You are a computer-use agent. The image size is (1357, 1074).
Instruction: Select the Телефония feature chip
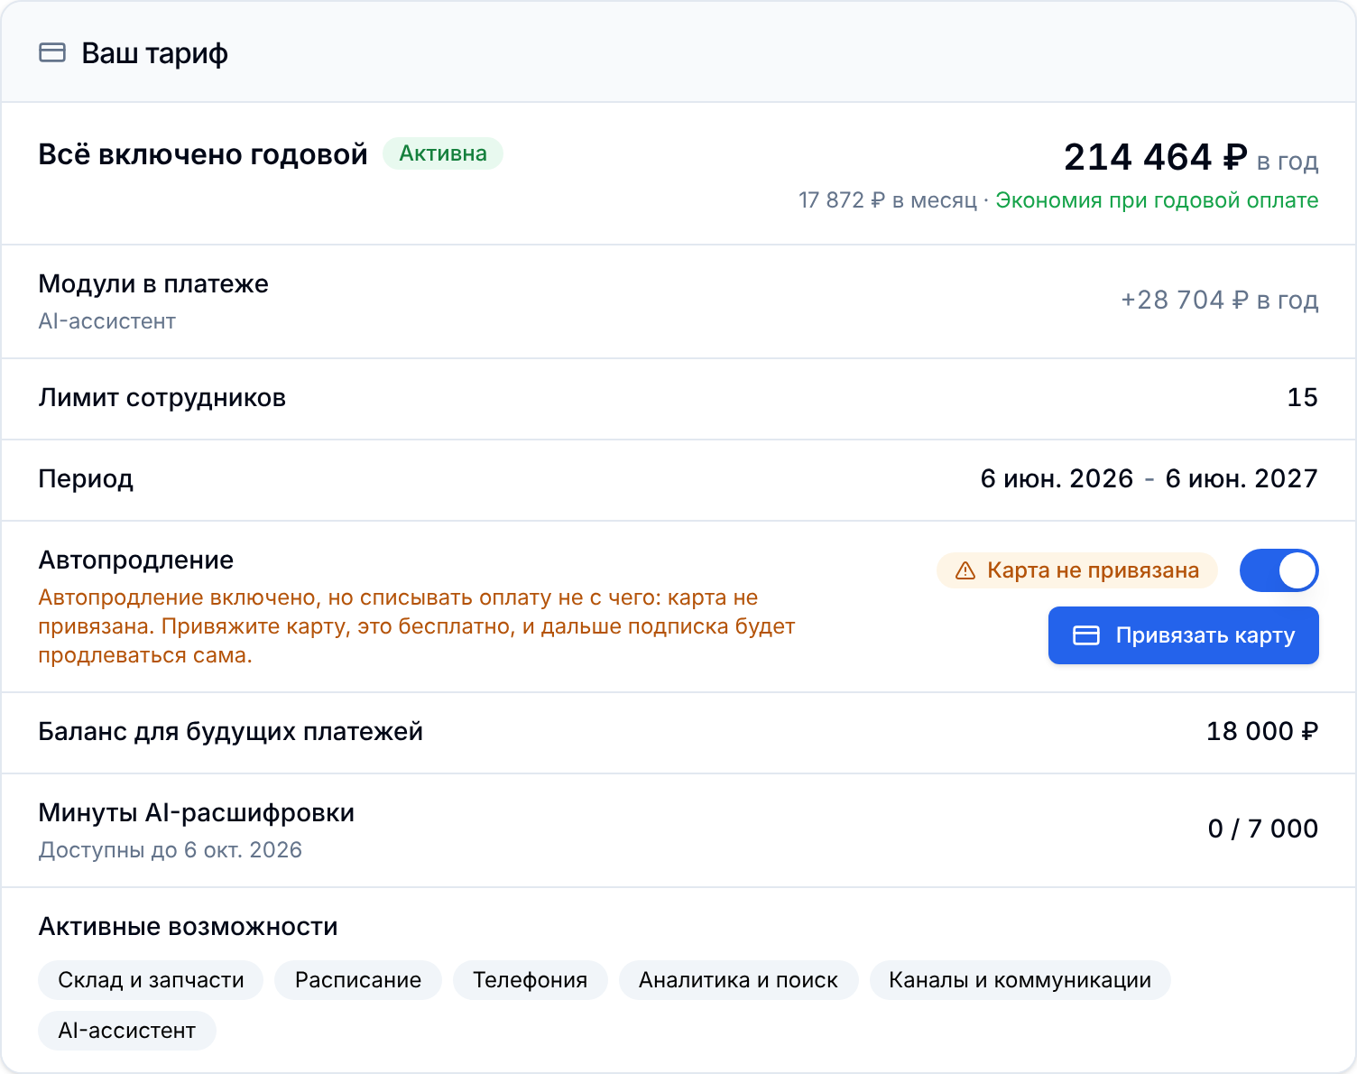pos(530,980)
